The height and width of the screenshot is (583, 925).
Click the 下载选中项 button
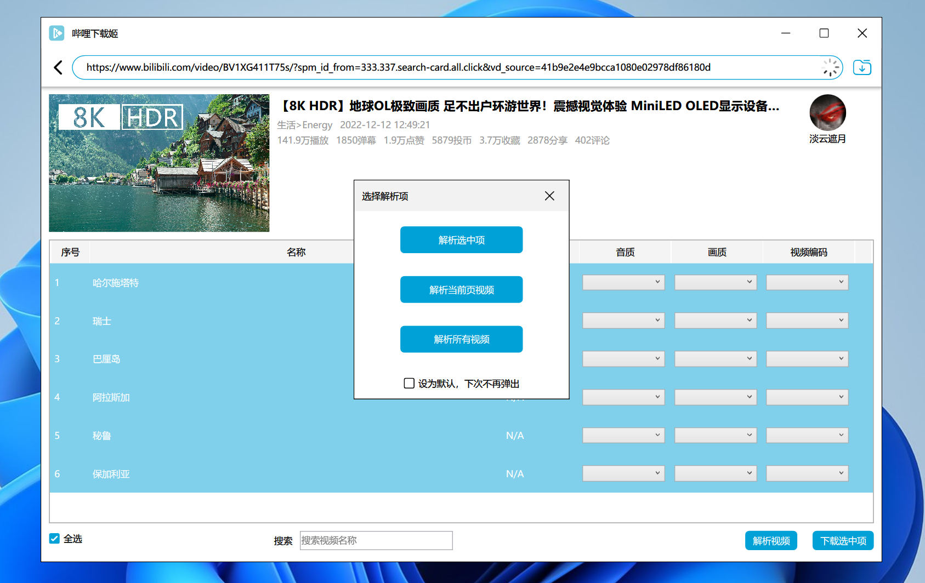843,541
